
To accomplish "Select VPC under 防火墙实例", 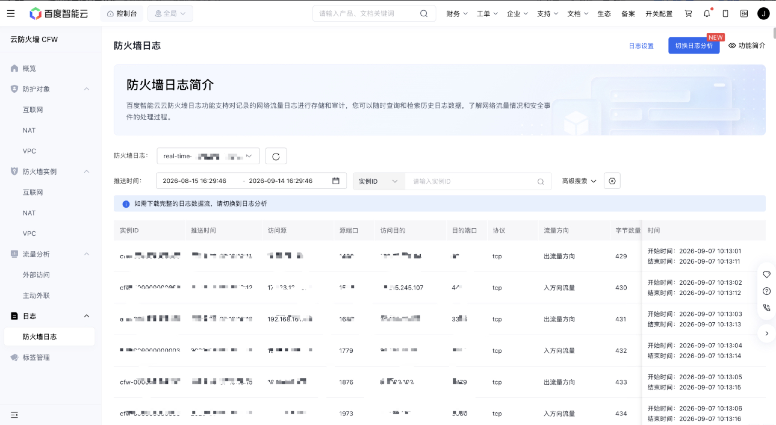I will click(29, 234).
